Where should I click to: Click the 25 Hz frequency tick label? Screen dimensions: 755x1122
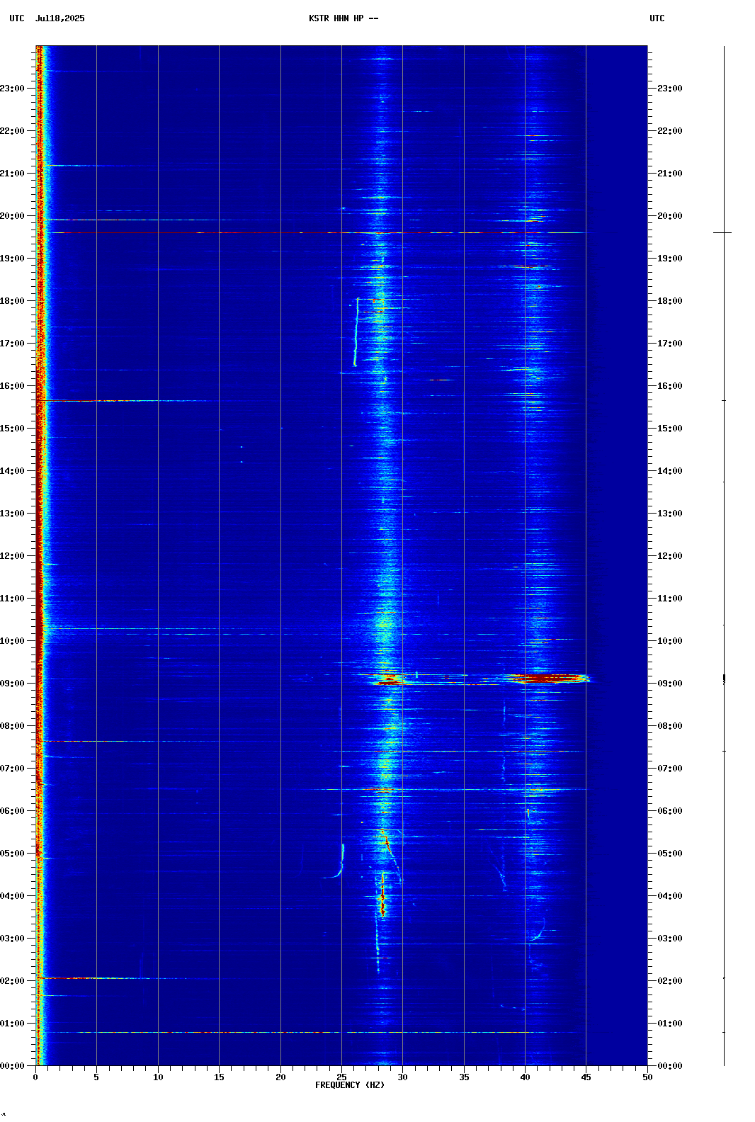(x=341, y=1077)
